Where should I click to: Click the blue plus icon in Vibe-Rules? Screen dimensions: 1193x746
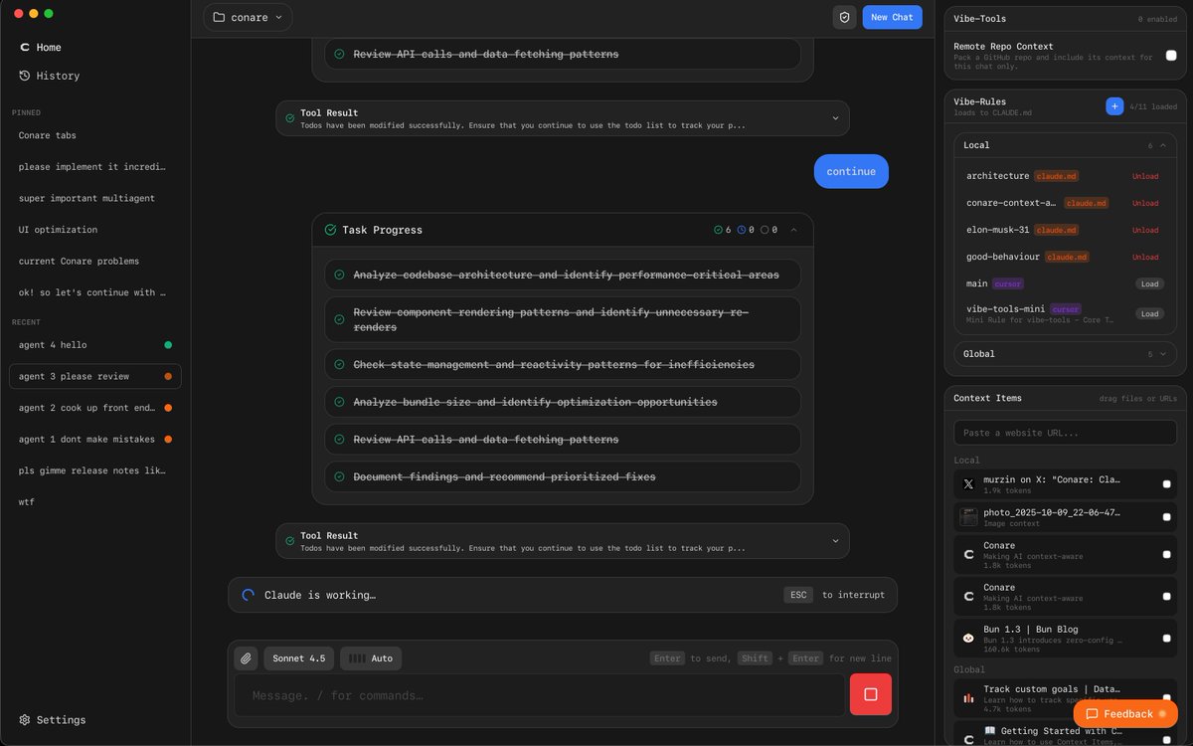point(1114,105)
